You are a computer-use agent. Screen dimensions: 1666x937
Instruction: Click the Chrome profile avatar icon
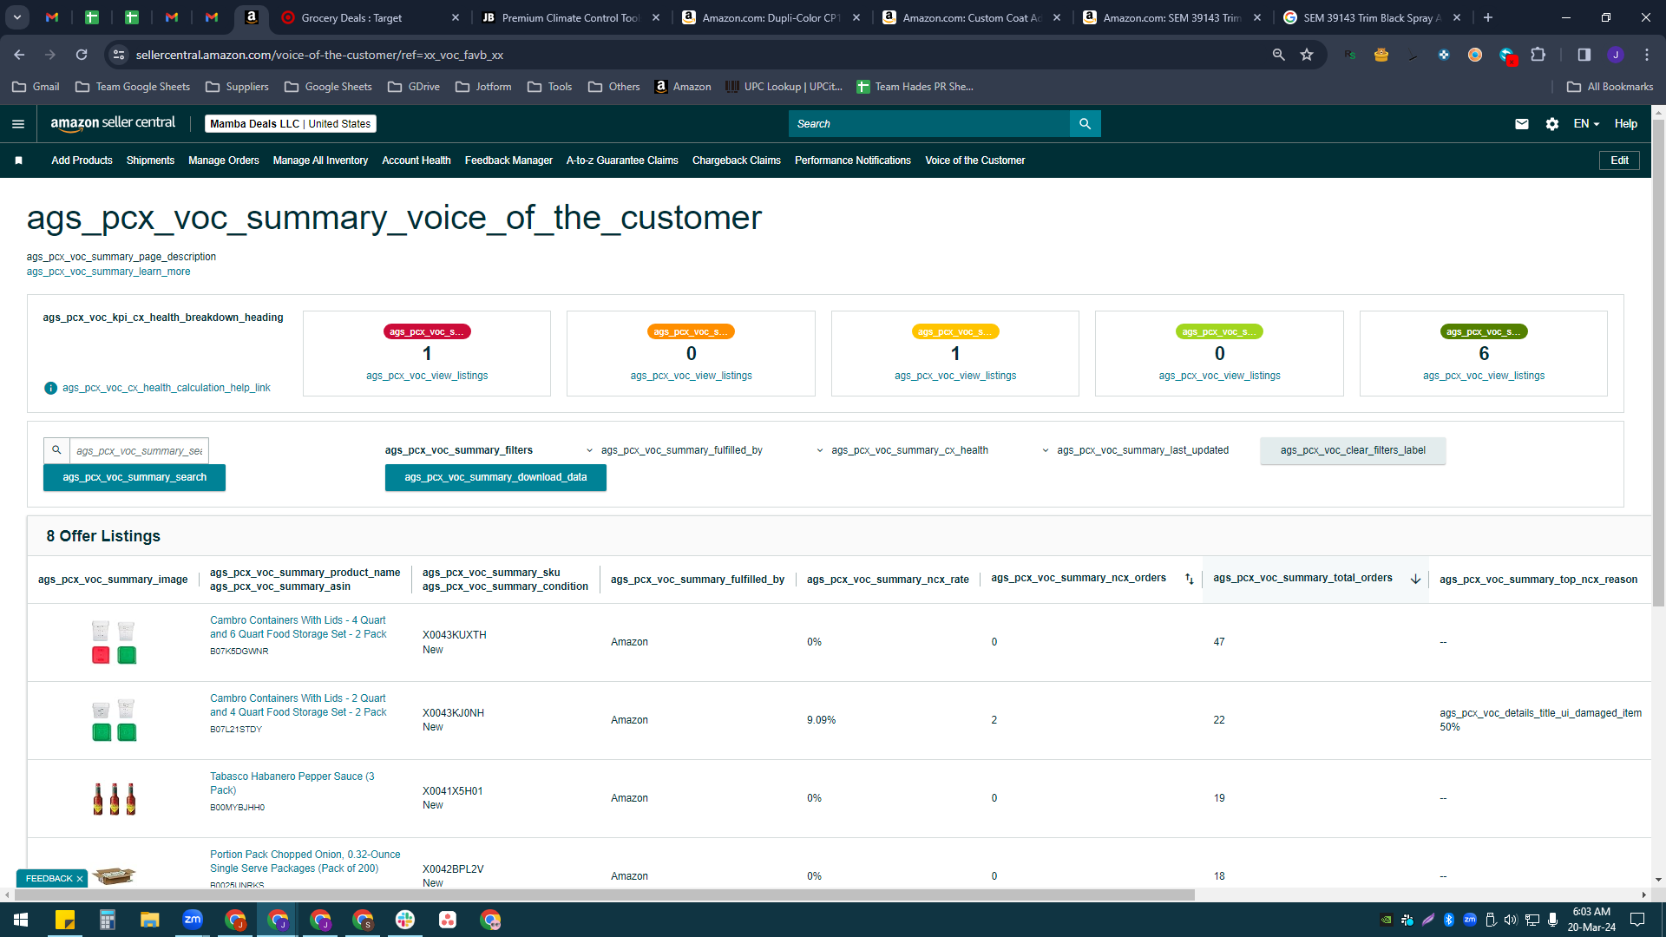point(1616,55)
